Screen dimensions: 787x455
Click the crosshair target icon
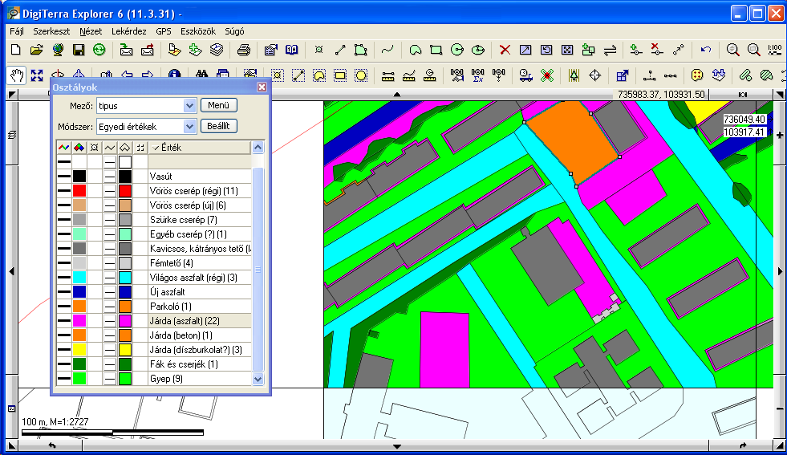pyautogui.click(x=594, y=75)
